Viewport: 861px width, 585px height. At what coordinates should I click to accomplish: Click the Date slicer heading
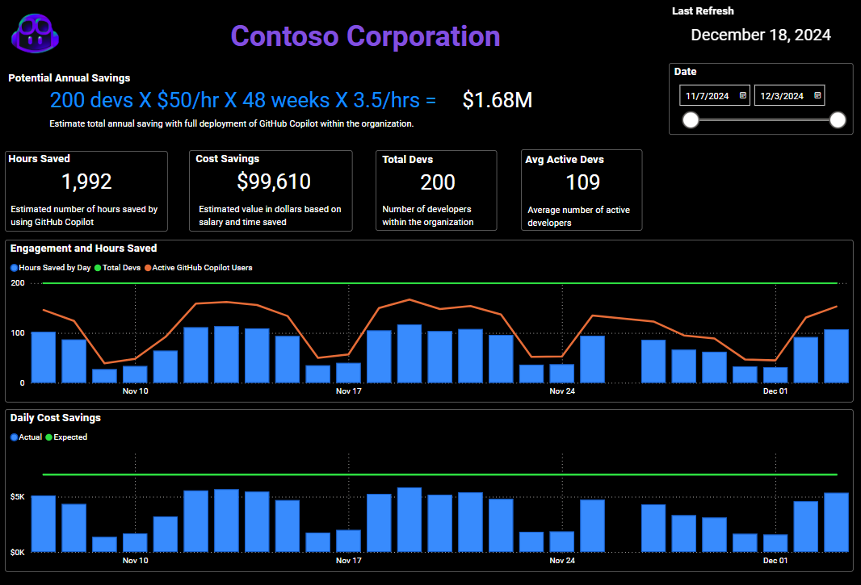pos(685,71)
